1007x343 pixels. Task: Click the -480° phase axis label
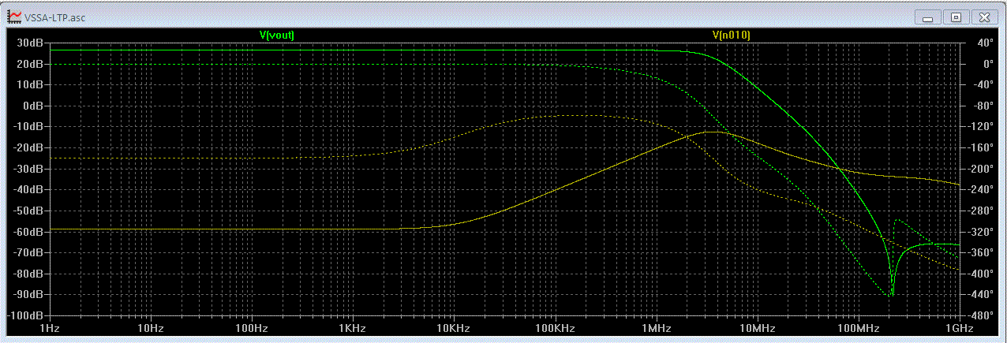pyautogui.click(x=983, y=315)
